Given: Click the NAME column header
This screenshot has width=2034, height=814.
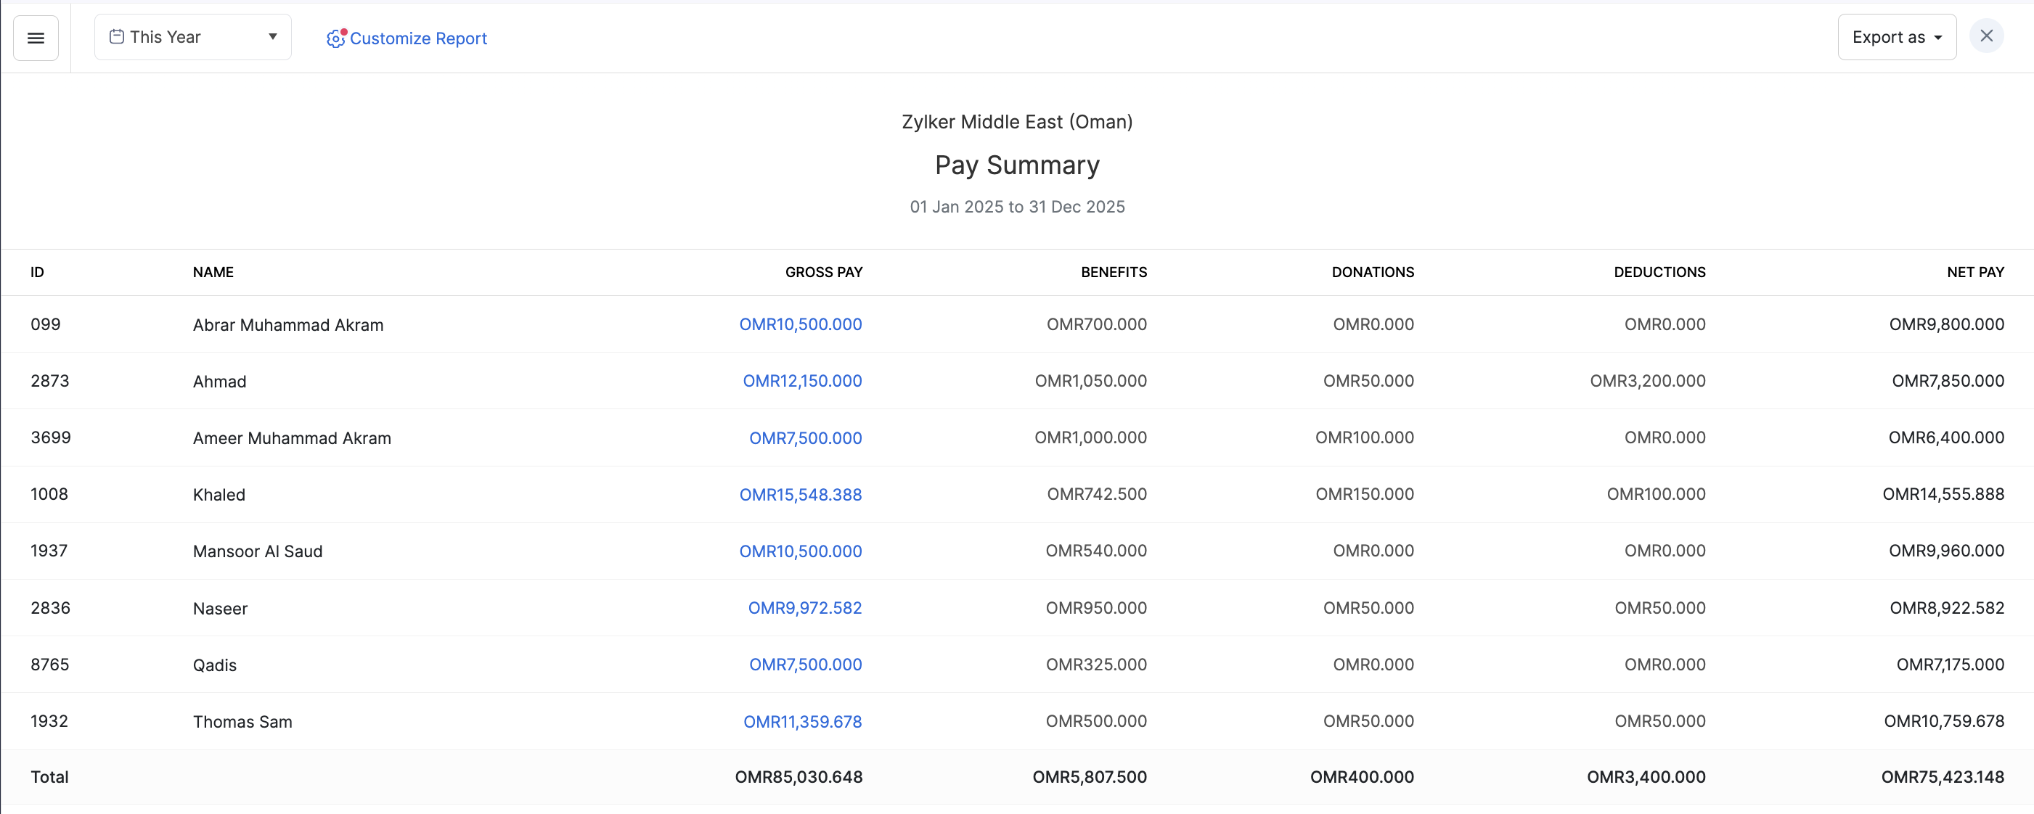Looking at the screenshot, I should (213, 272).
